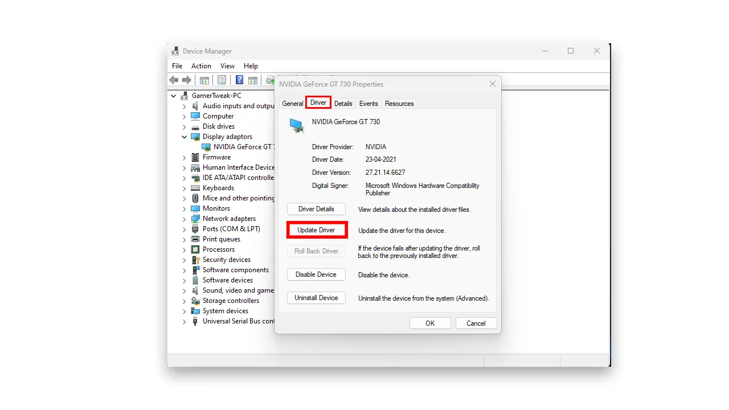The height and width of the screenshot is (410, 729).
Task: Click the keyboard icon beside Keyboards
Action: (195, 188)
